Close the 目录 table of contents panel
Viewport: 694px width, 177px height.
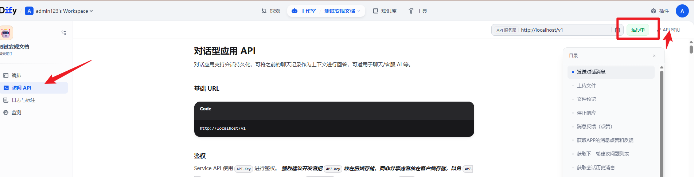click(654, 56)
